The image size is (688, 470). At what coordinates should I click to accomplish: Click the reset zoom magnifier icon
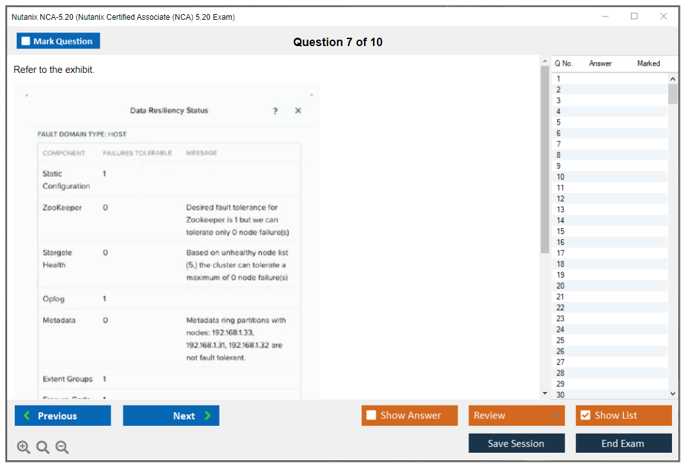[x=43, y=448]
